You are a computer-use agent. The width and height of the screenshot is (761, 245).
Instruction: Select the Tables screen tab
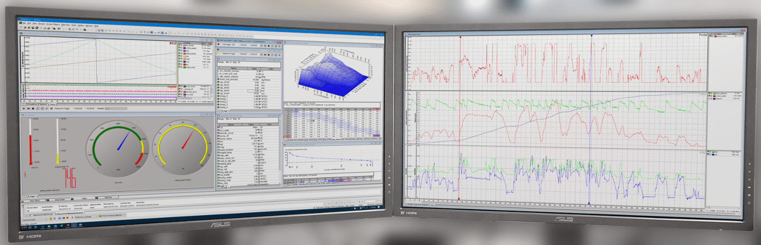pos(84,198)
